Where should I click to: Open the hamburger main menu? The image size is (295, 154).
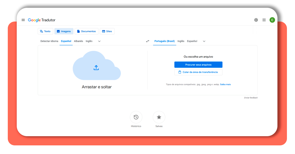tap(23, 20)
